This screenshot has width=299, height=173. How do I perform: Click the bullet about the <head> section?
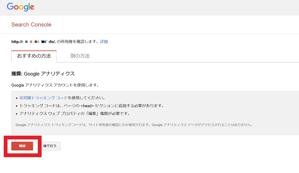coord(92,106)
